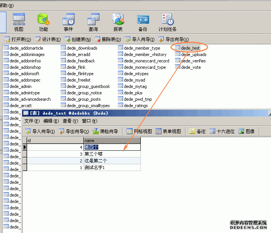Image resolution: width=271 pixels, height=233 pixels.
Task: Click 删除表 (Delete Table) toolbar button
Action: (108, 39)
